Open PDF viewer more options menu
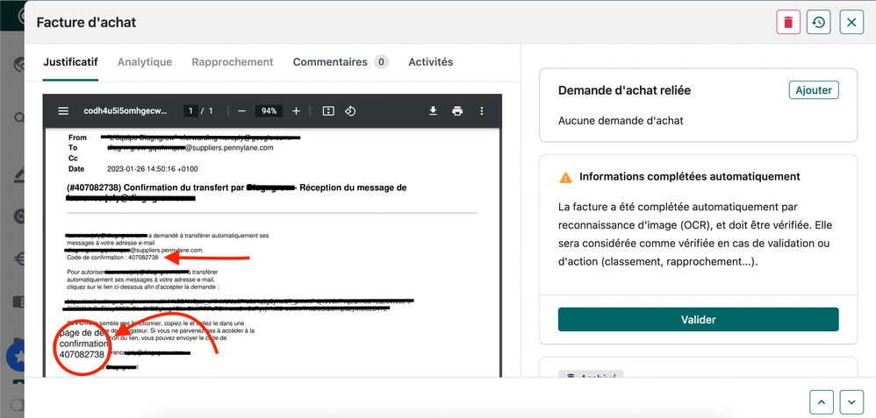Viewport: 876px width, 418px height. tap(481, 111)
